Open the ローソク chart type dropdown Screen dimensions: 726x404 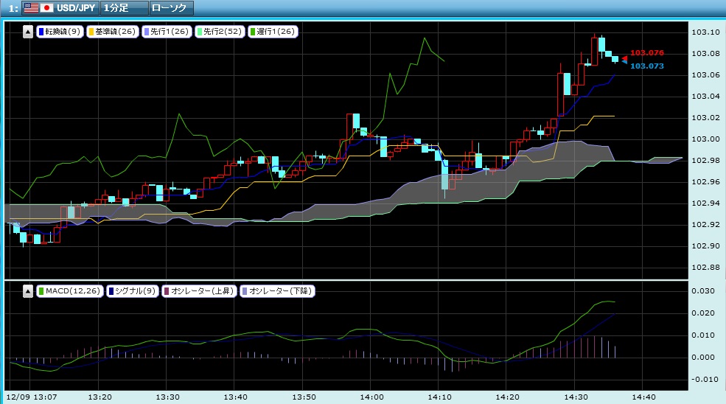click(x=171, y=8)
